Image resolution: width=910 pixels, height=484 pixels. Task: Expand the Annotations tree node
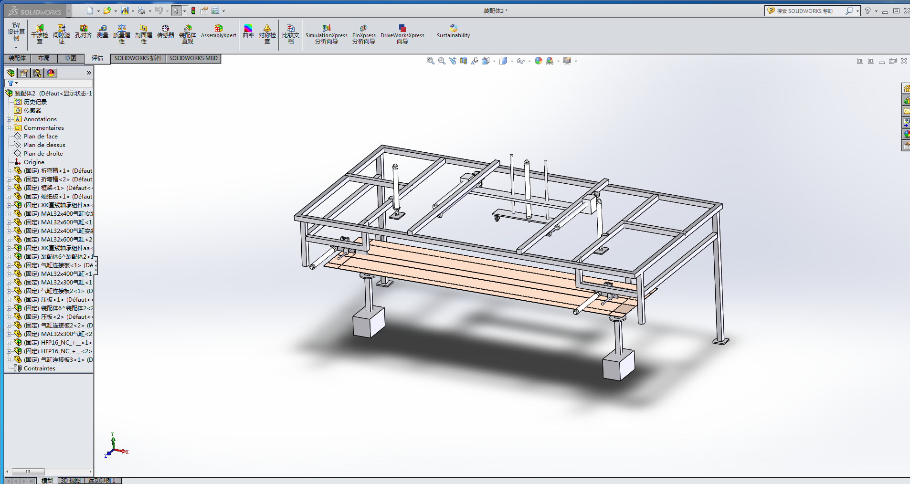click(x=9, y=119)
